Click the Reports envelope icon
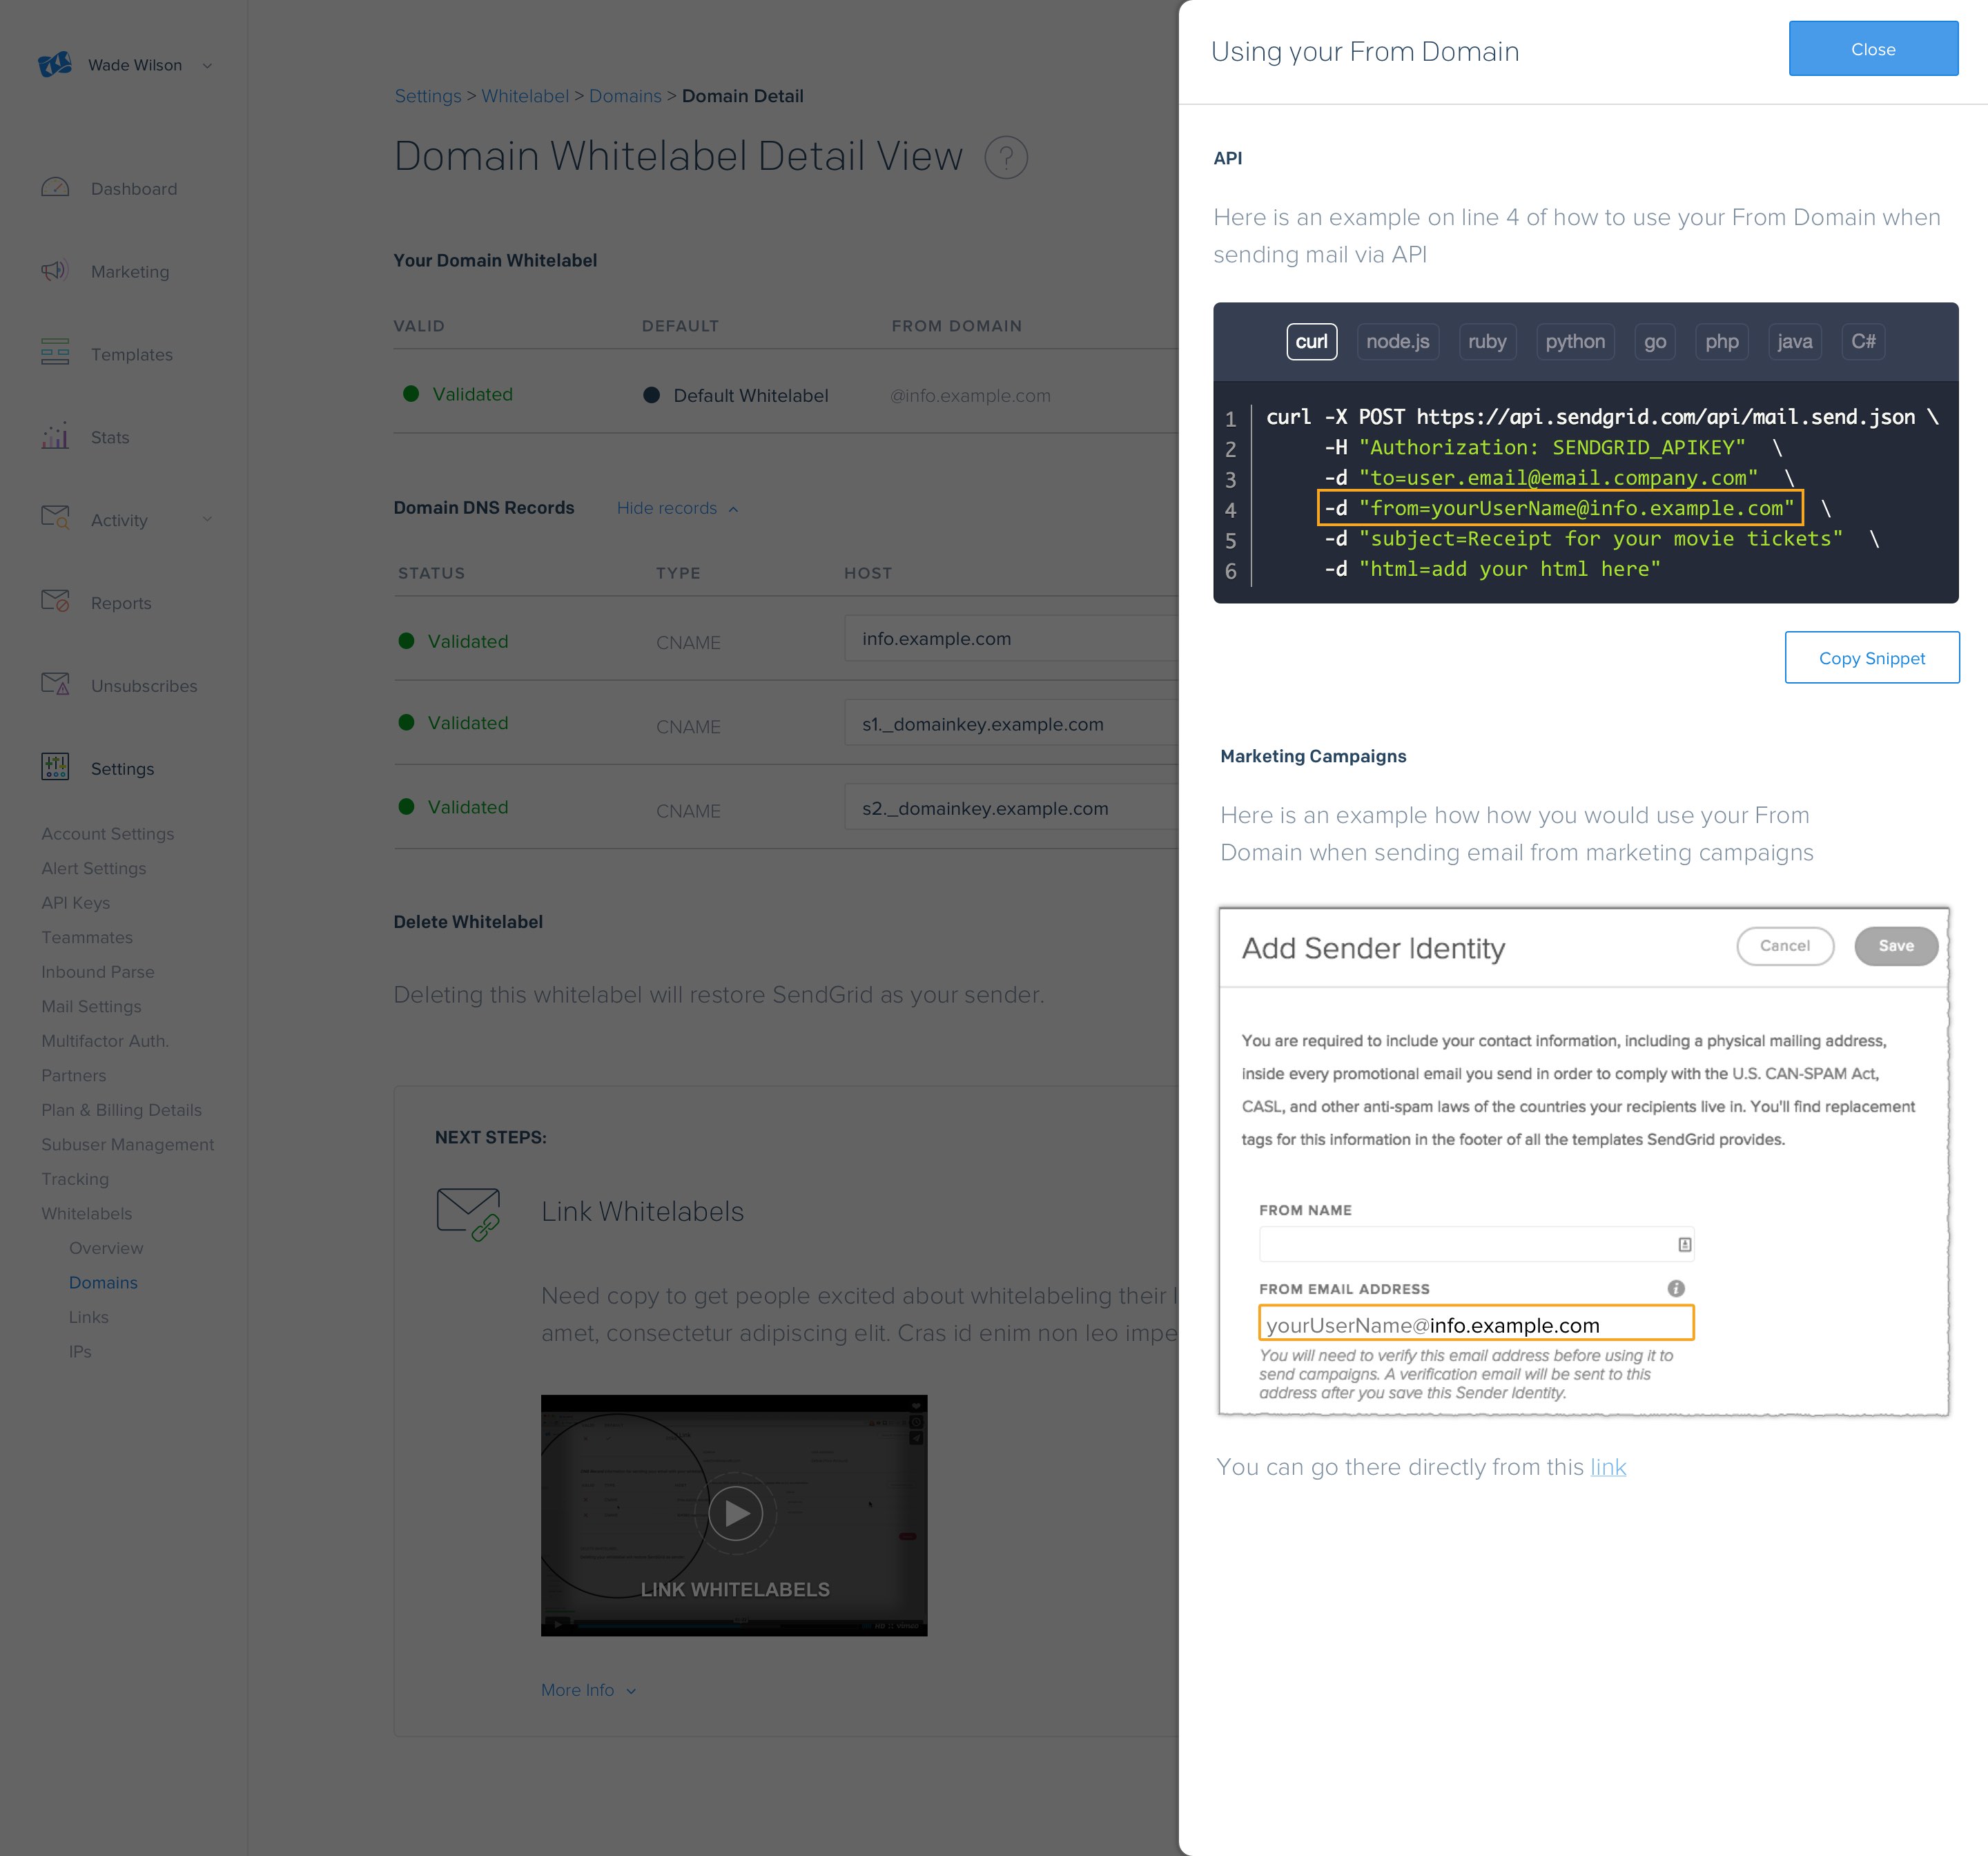The image size is (1988, 1856). point(55,601)
